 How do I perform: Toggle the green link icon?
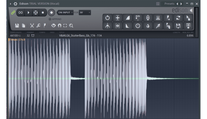13,13
